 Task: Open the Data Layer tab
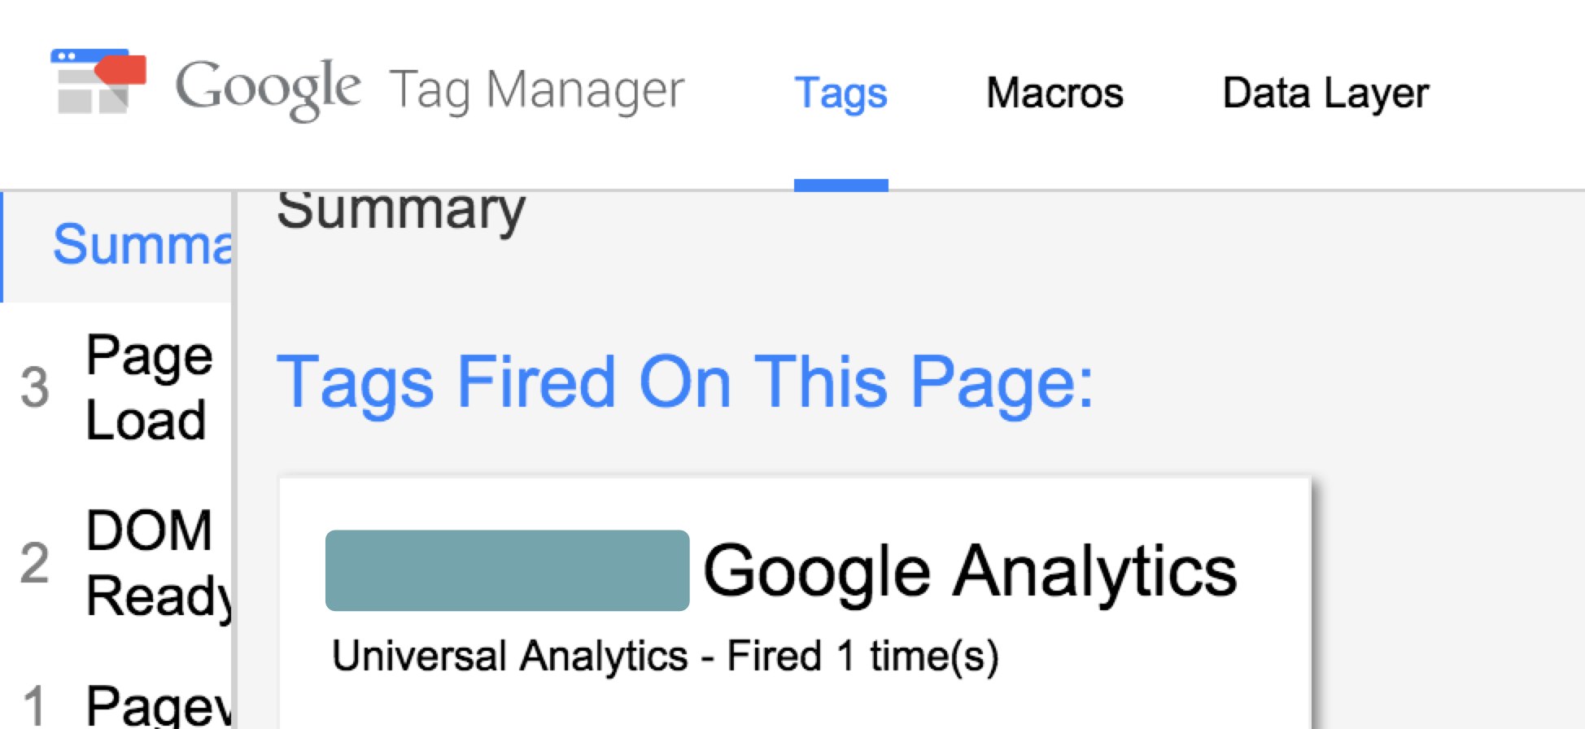point(1325,93)
